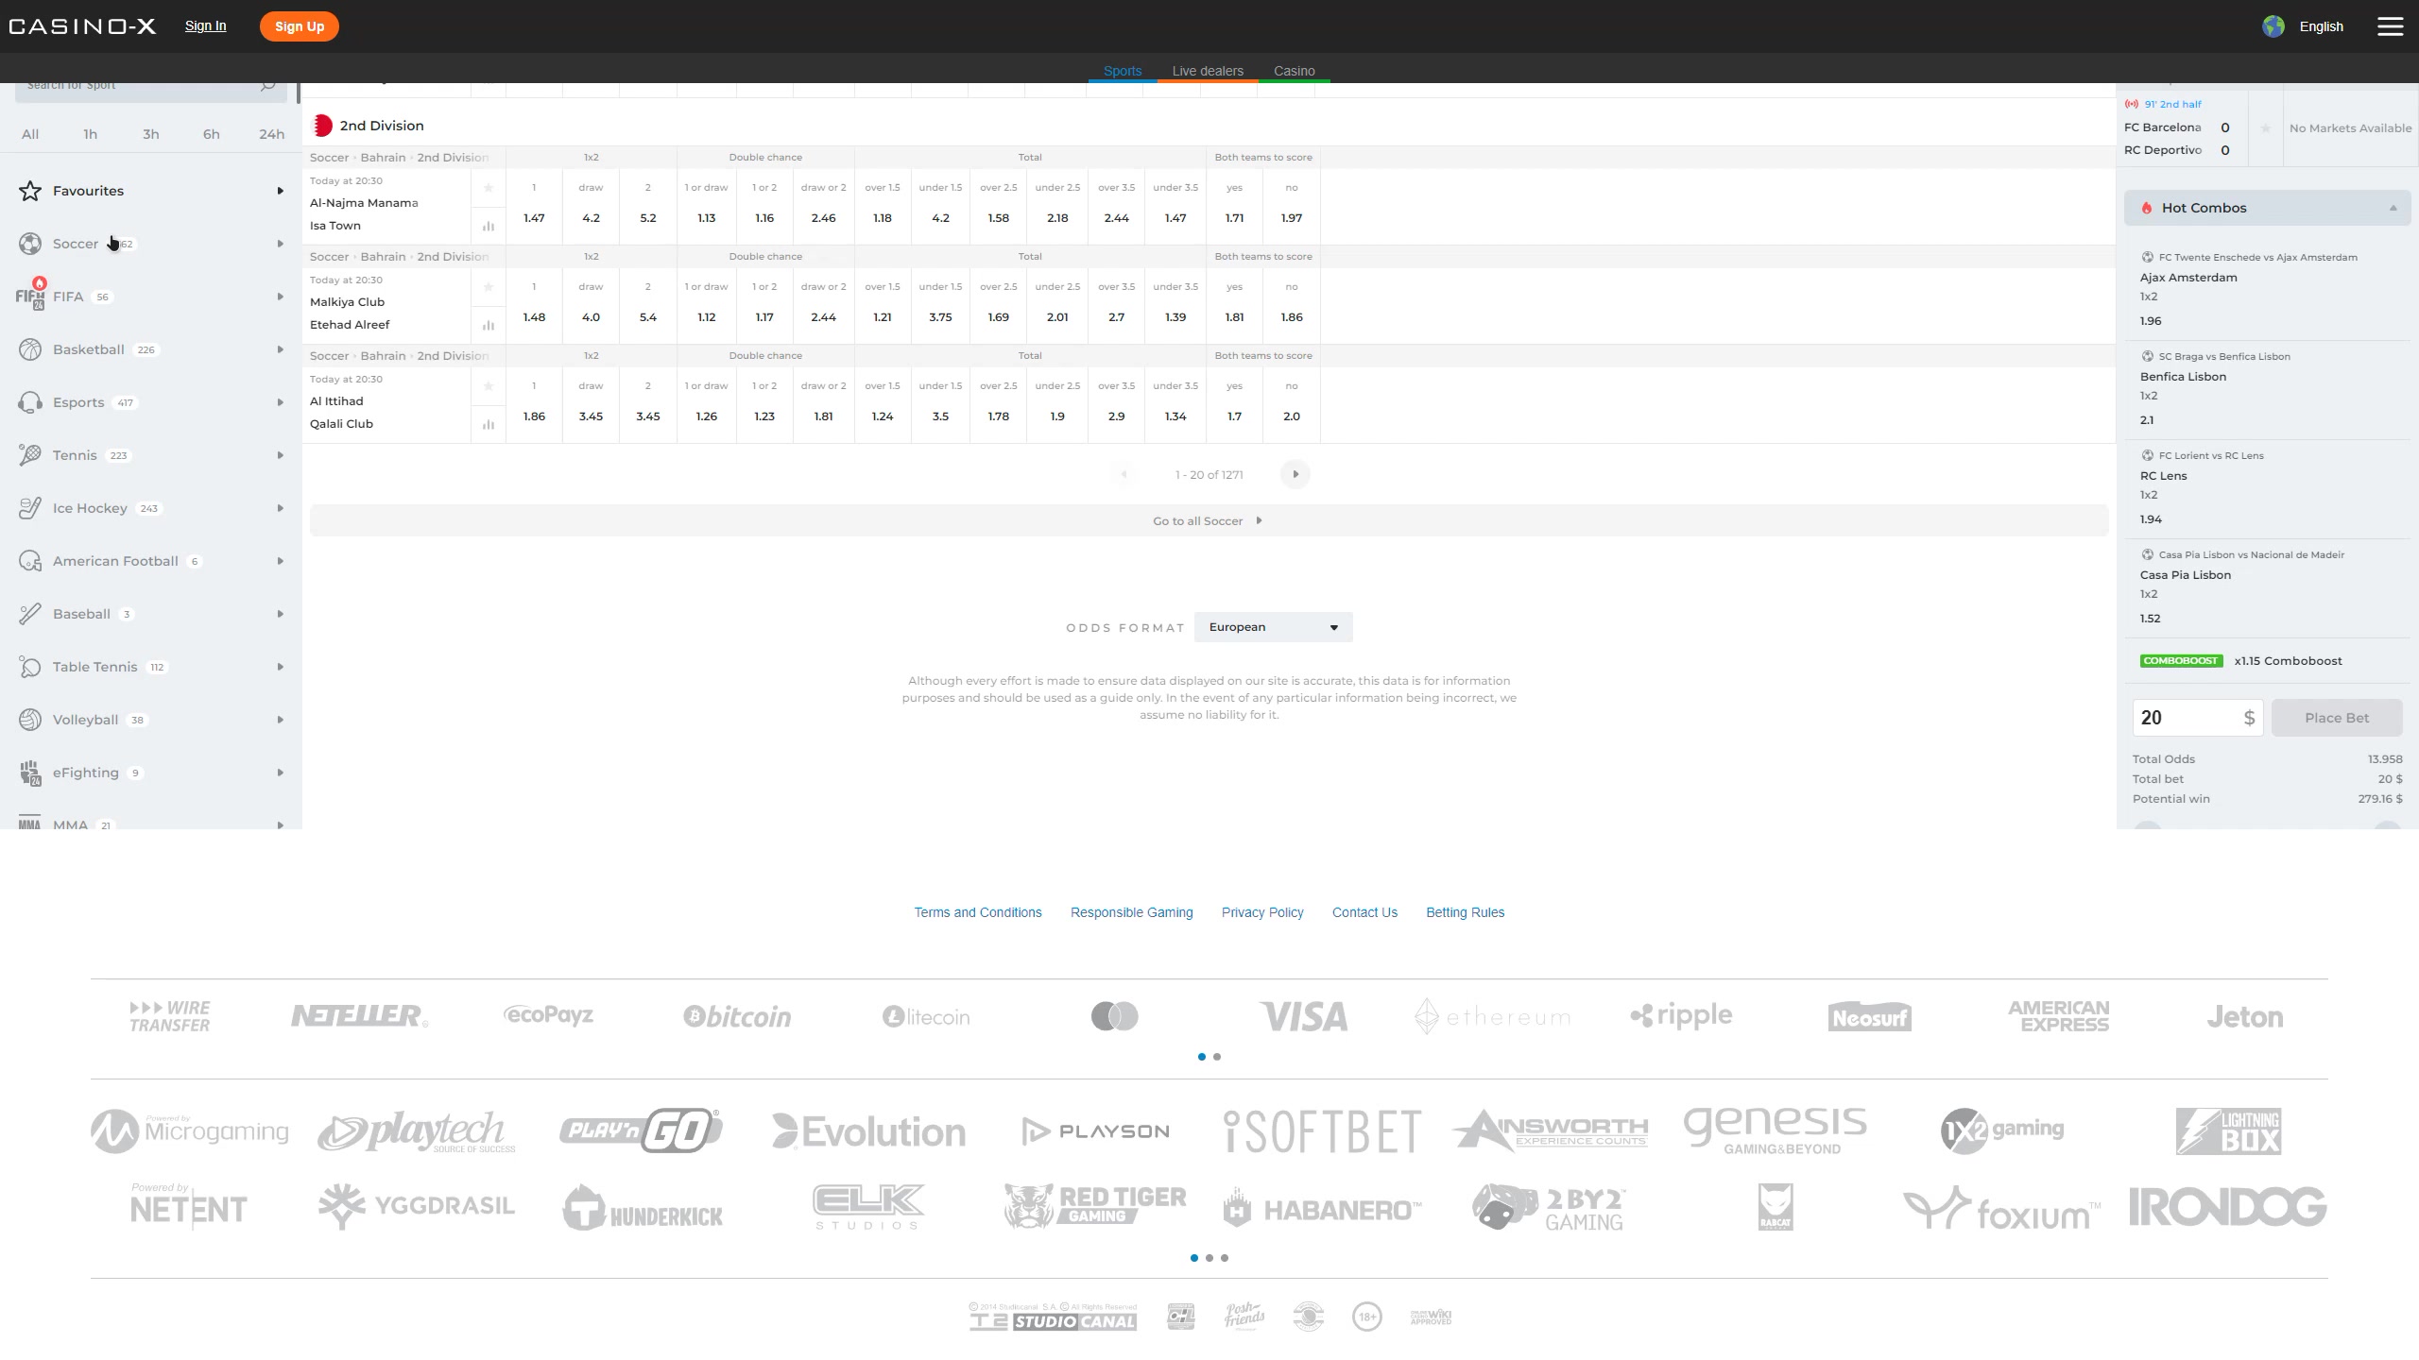Viewport: 2419px width, 1360px height.
Task: Select second page dot of payment carousel
Action: (1217, 1057)
